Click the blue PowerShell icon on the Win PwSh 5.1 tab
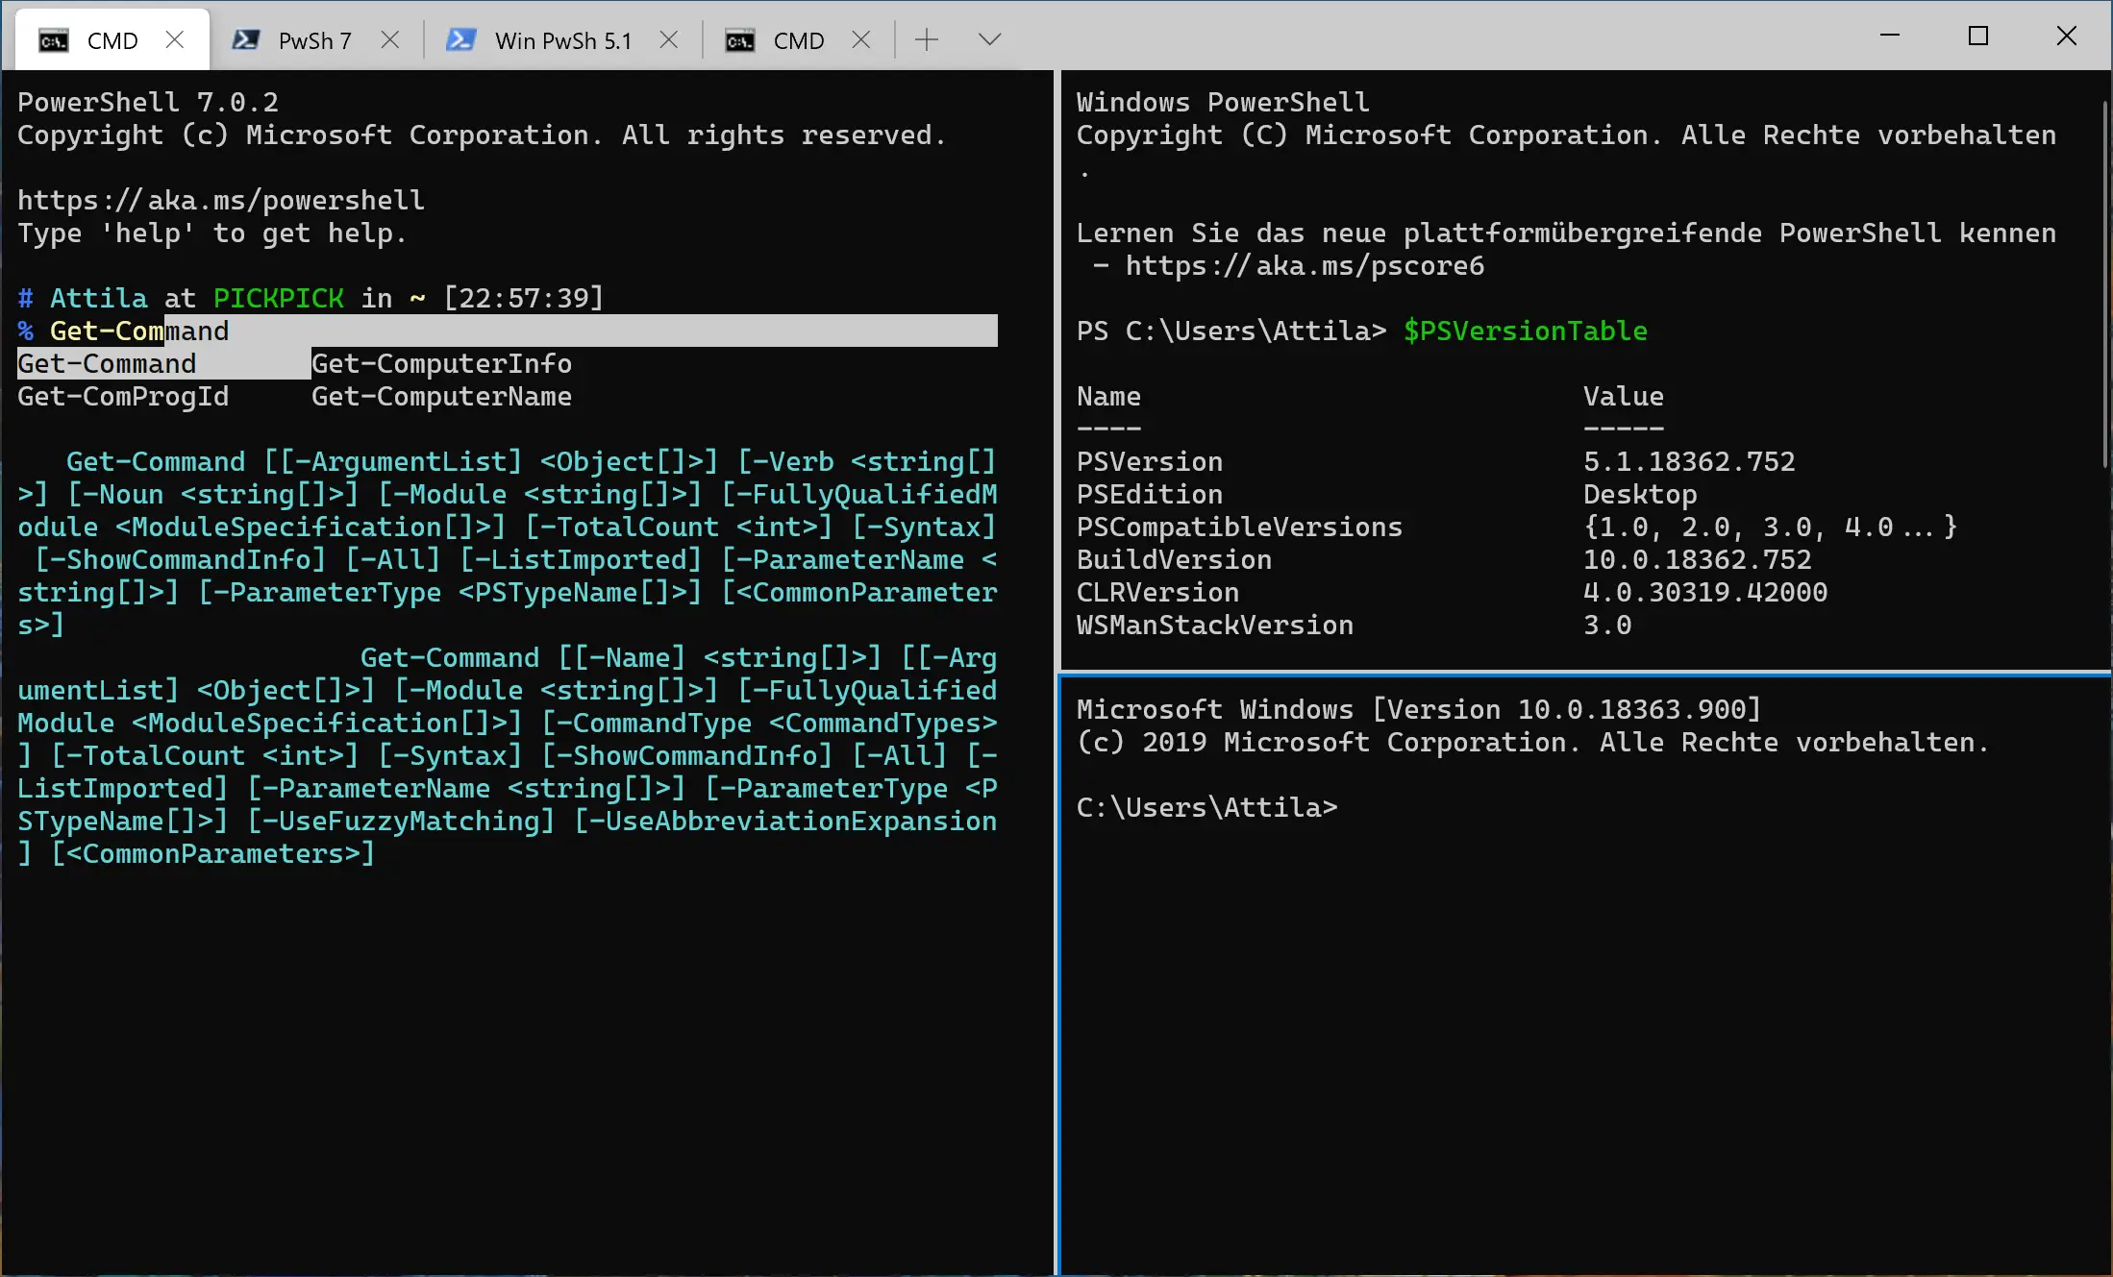The width and height of the screenshot is (2113, 1277). 461,39
